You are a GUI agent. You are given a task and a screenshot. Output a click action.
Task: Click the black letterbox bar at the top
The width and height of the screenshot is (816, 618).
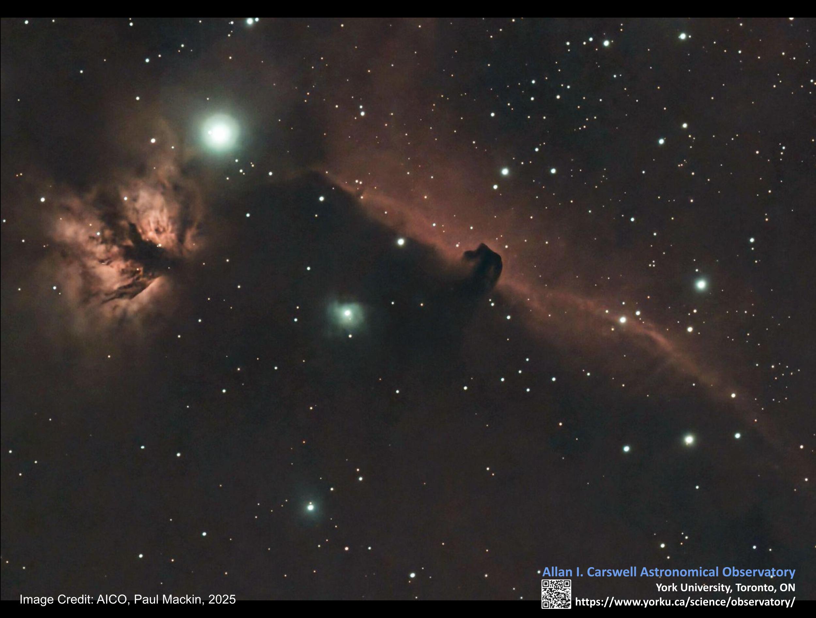408,8
